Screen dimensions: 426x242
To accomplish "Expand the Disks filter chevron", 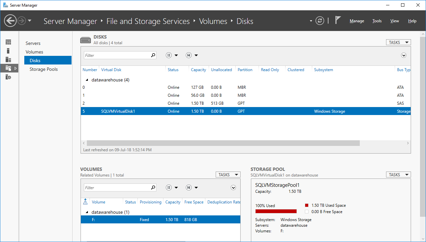I will point(404,56).
